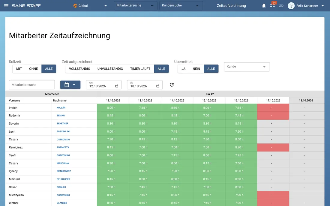Open employee link NEUHAUSER
This screenshot has height=206, width=330.
pos(63,179)
